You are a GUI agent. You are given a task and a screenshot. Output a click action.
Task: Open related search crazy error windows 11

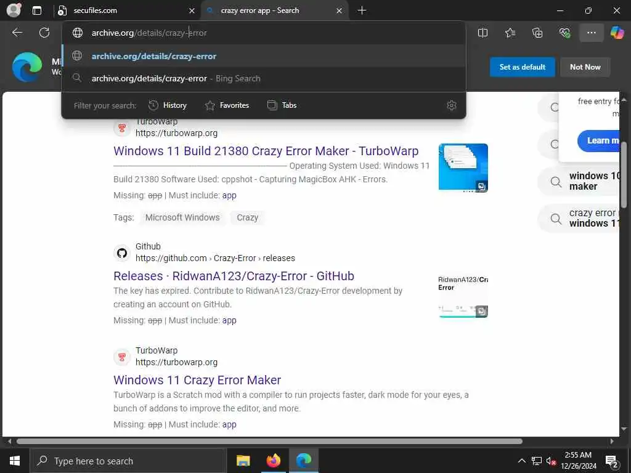pos(579,218)
